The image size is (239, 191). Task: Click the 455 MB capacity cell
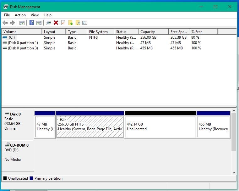pyautogui.click(x=146, y=48)
